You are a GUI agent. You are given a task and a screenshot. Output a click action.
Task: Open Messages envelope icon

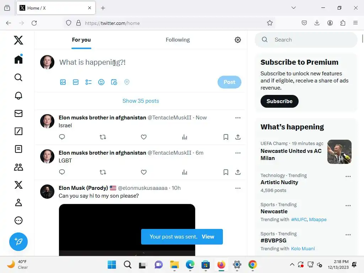(x=18, y=113)
